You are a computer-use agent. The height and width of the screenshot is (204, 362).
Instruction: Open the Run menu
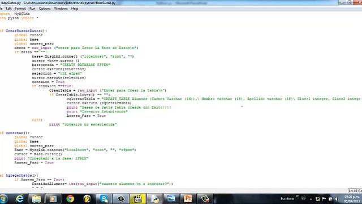(x=32, y=8)
